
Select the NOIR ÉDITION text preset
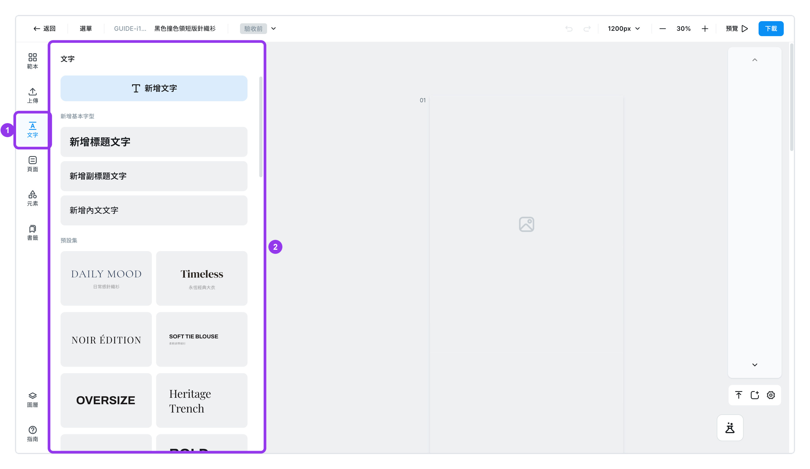pos(106,339)
